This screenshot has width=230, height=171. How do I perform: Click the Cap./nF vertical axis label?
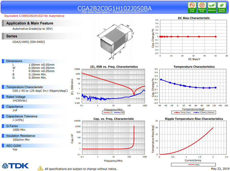point(72,139)
